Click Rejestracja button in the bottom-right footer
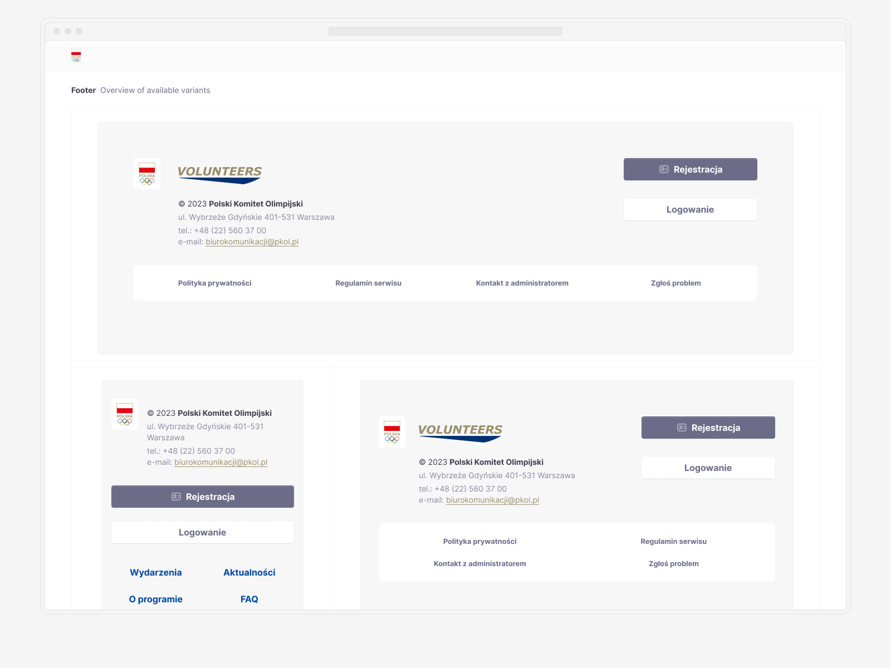The height and width of the screenshot is (668, 891). pyautogui.click(x=708, y=428)
